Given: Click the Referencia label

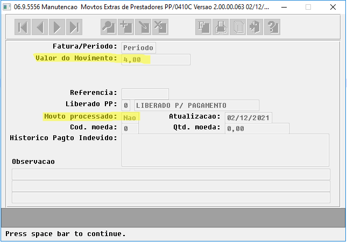Looking at the screenshot, I should (94, 92).
